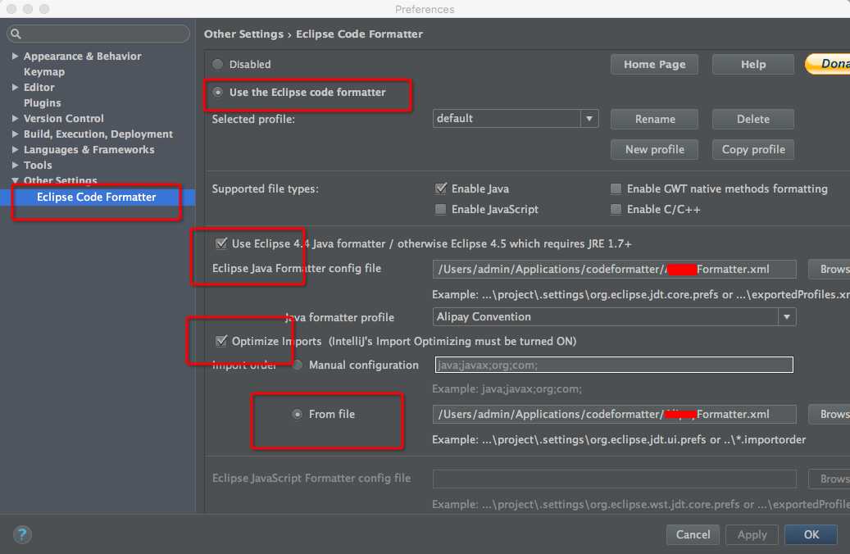Browse for Eclipse JavaScript Formatter config file
Viewport: 850px width, 554px height.
pos(830,479)
